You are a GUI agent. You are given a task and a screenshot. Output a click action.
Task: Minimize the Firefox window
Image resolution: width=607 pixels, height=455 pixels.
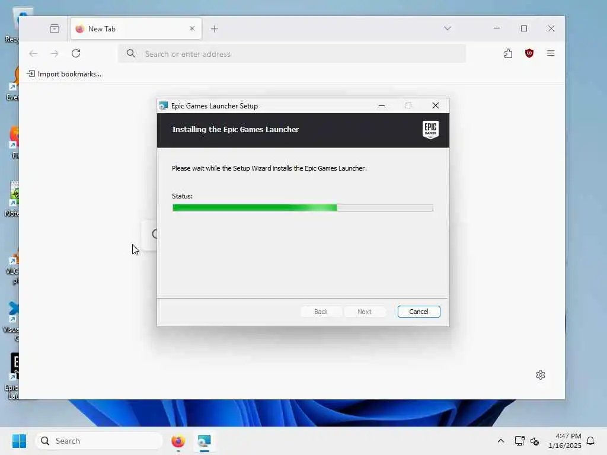point(497,28)
